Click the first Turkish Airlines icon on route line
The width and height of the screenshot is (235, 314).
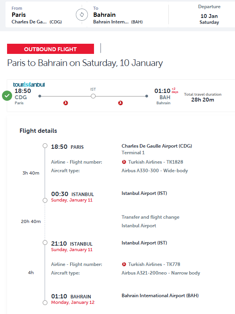66,103
